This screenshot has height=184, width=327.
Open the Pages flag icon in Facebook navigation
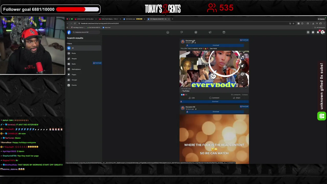coord(182,32)
